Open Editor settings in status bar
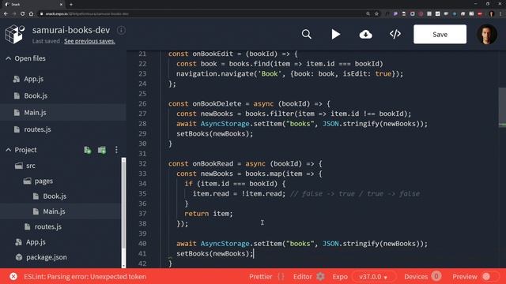506x284 pixels. click(302, 277)
